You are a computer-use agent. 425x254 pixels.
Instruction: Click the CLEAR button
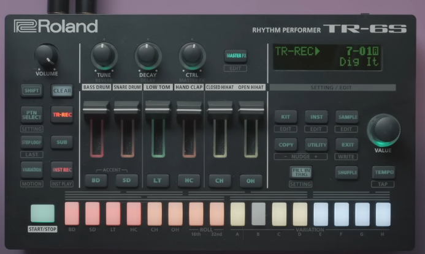(62, 91)
